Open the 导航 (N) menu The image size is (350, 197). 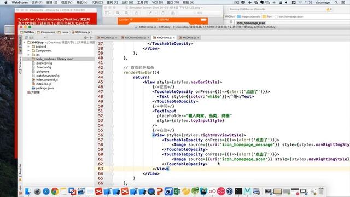(82, 2)
